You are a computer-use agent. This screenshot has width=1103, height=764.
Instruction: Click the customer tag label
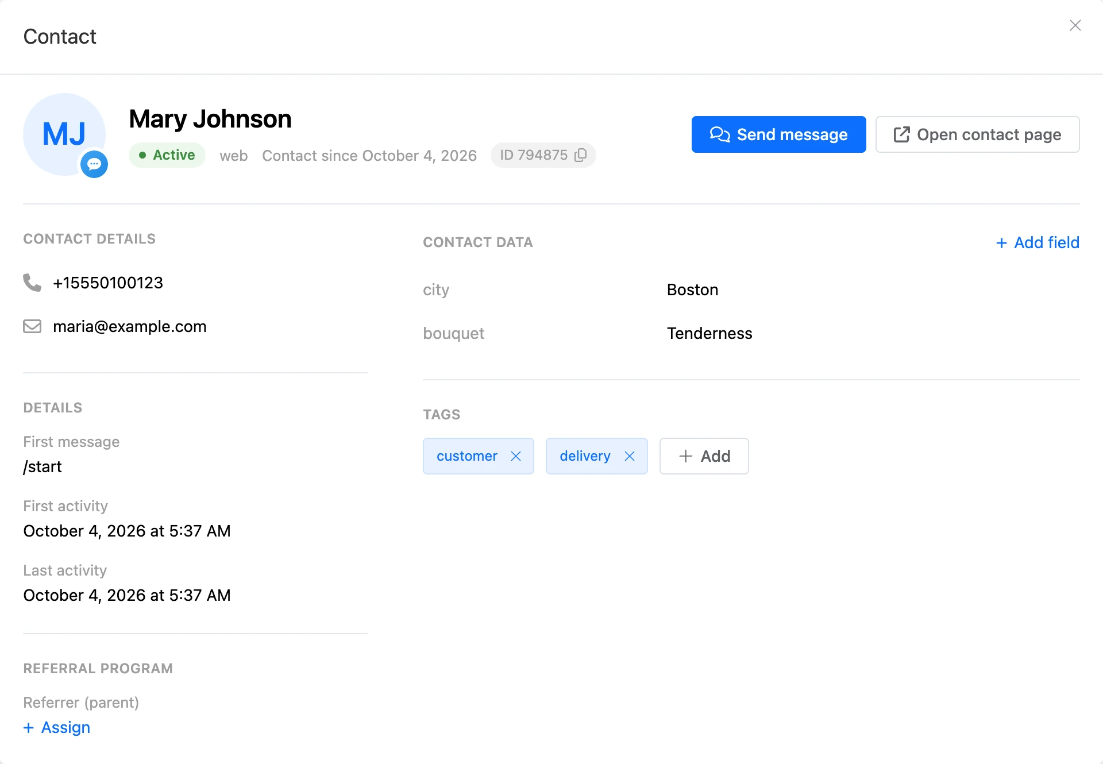pyautogui.click(x=466, y=456)
